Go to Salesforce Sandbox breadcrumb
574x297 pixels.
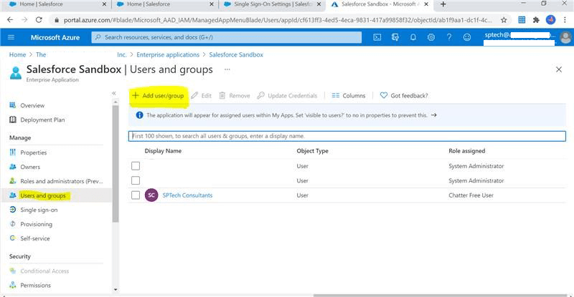236,55
